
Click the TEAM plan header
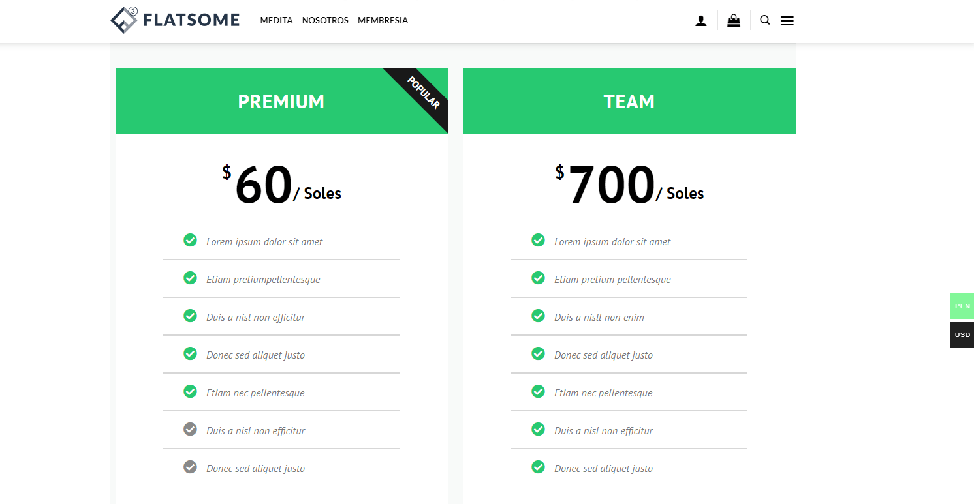click(x=629, y=101)
